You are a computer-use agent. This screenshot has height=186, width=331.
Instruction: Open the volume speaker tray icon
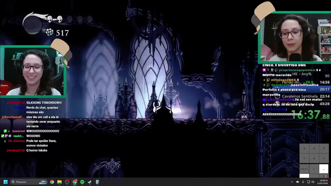pos(313,182)
